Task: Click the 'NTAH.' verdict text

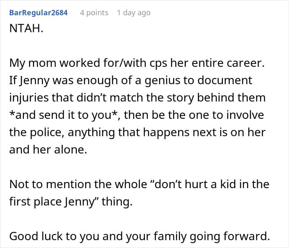Action: click(26, 28)
